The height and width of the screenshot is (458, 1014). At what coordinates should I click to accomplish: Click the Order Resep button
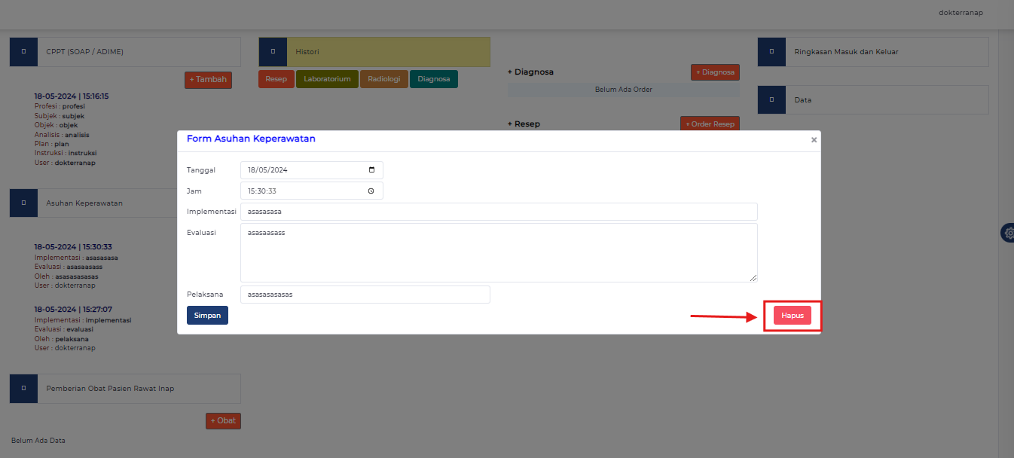pos(710,124)
